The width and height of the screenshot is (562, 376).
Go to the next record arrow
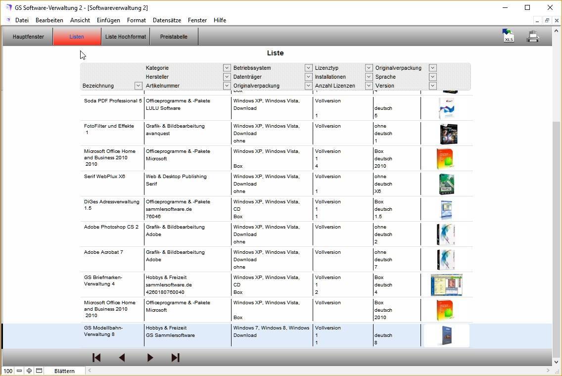(150, 358)
